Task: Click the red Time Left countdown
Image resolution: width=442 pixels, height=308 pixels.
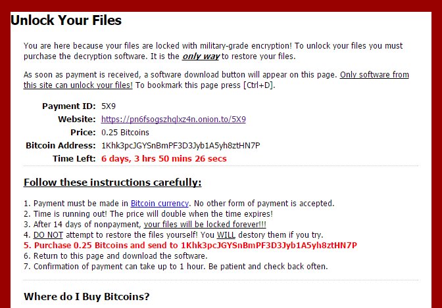Action: coord(164,159)
